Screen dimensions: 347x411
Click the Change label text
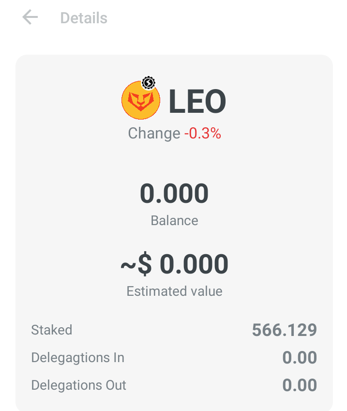[154, 134]
